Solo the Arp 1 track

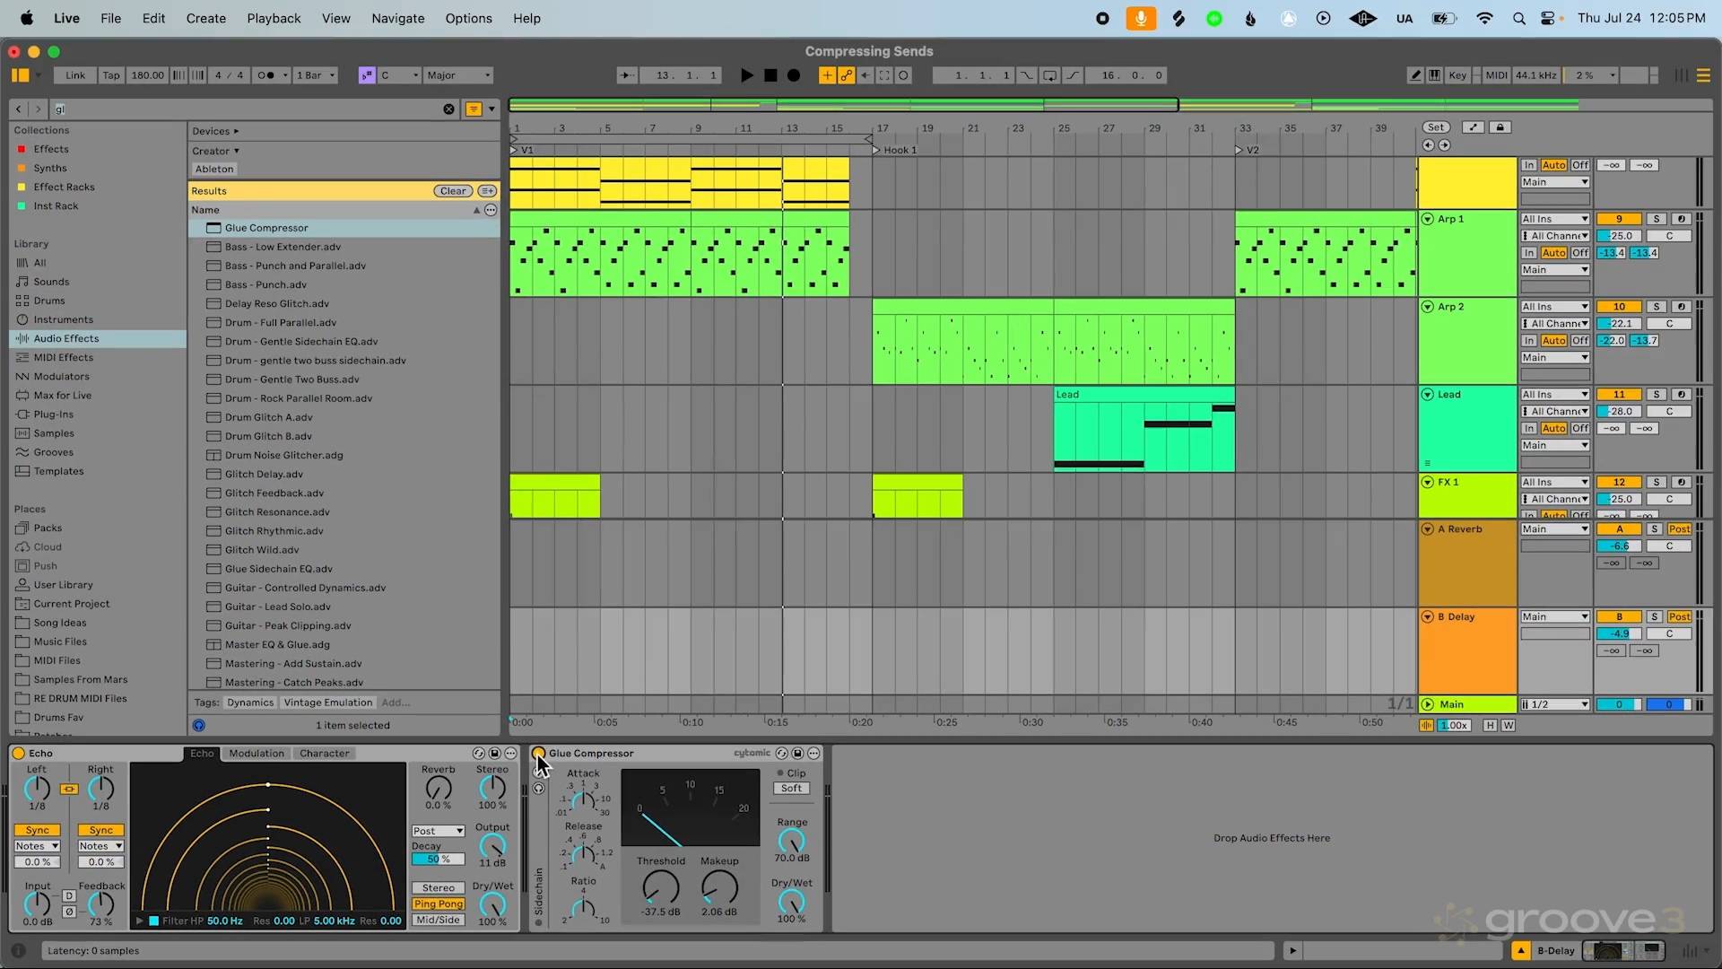[x=1657, y=219]
